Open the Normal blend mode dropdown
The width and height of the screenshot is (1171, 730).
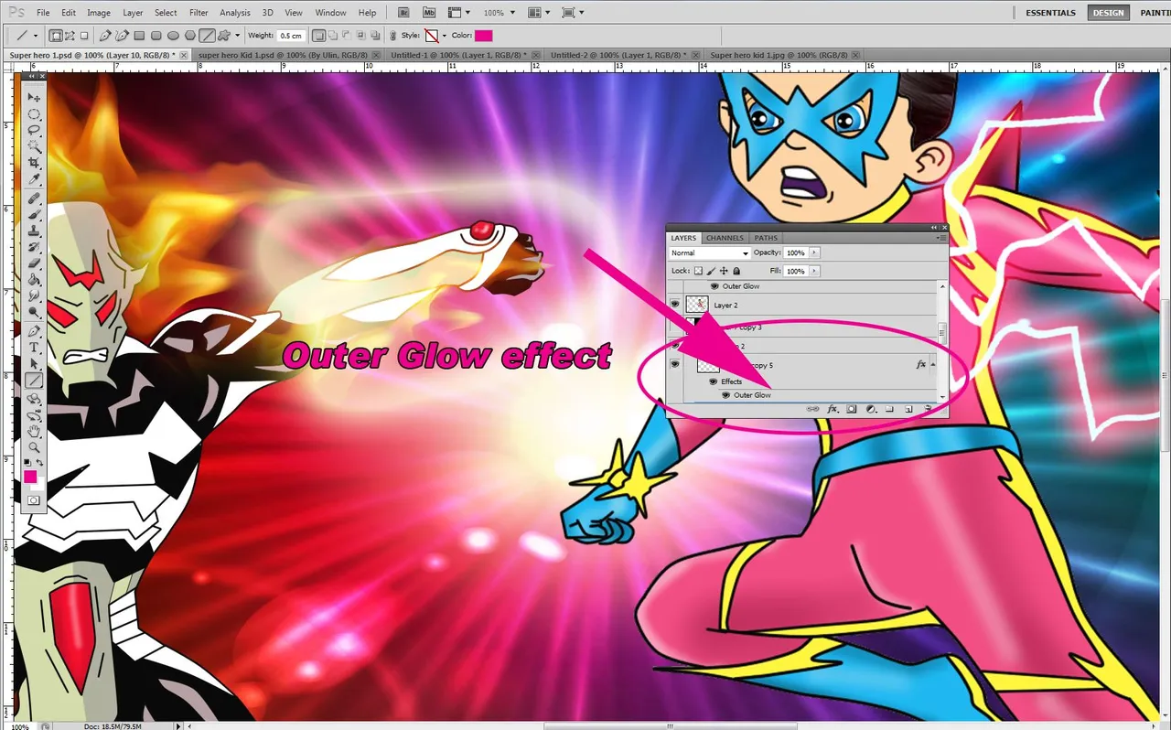pyautogui.click(x=710, y=252)
